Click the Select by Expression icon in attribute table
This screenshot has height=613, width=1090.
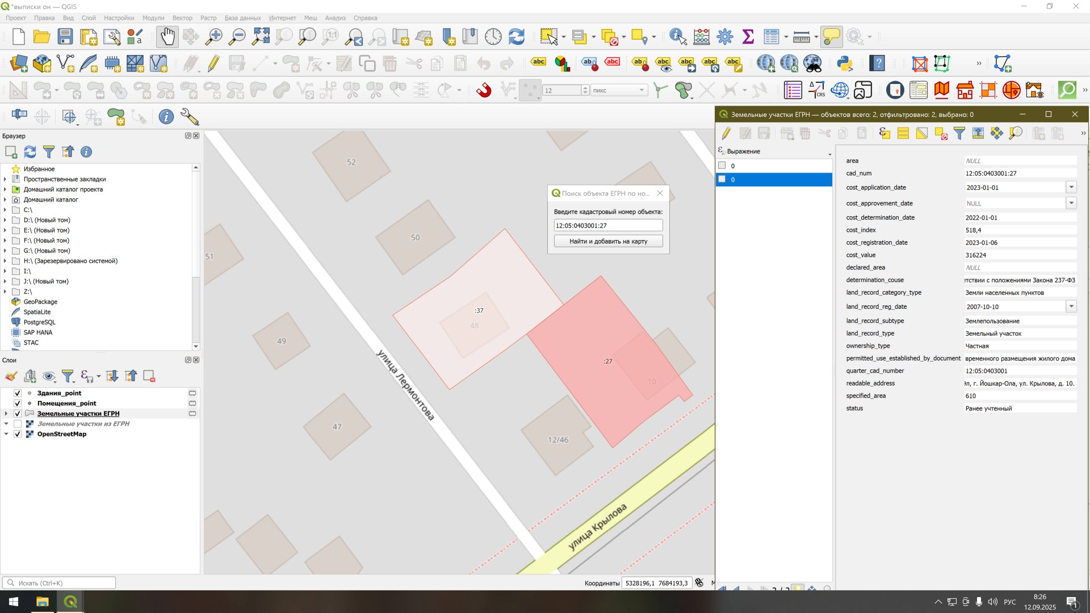(x=884, y=133)
